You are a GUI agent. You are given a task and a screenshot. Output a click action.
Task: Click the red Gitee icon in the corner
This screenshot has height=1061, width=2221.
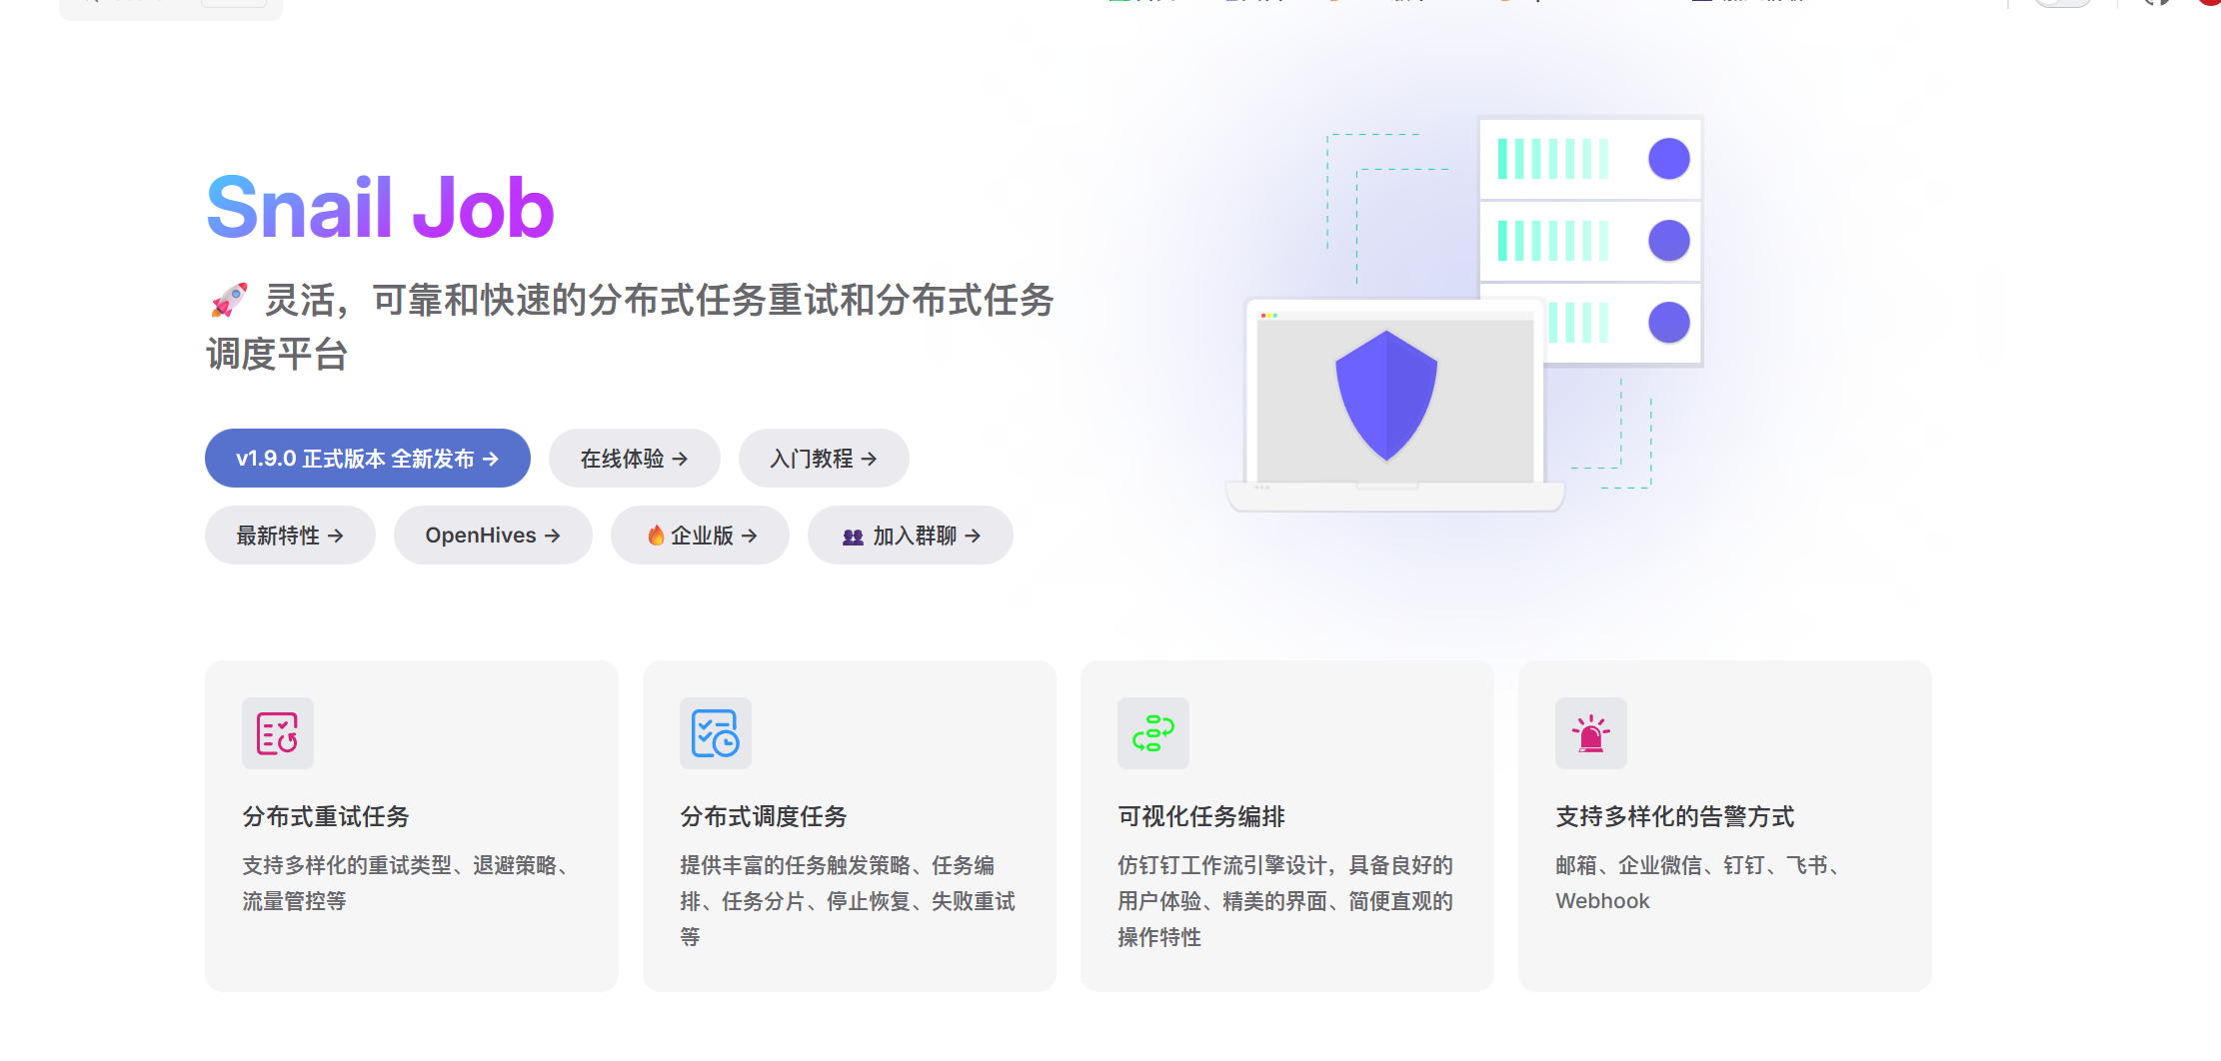tap(2209, 5)
